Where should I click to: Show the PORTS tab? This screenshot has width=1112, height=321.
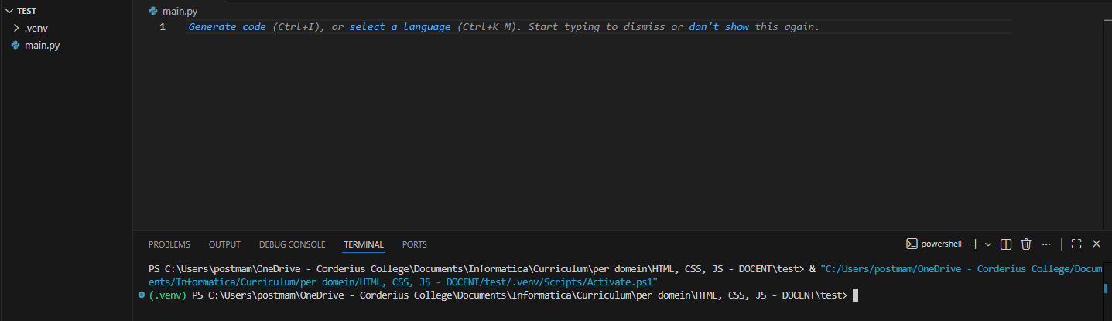point(414,244)
